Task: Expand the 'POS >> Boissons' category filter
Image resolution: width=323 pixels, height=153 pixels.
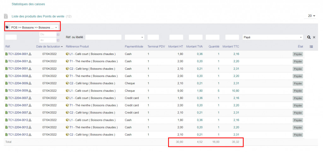Action: coord(34,27)
